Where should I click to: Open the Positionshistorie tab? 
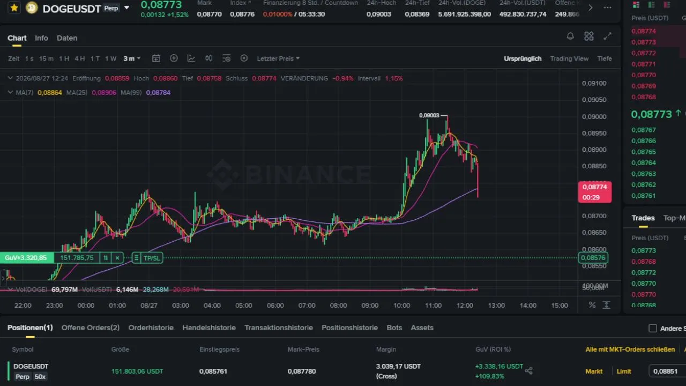(349, 328)
